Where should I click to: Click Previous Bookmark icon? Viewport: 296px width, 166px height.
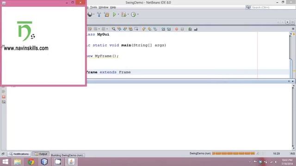click(x=144, y=29)
